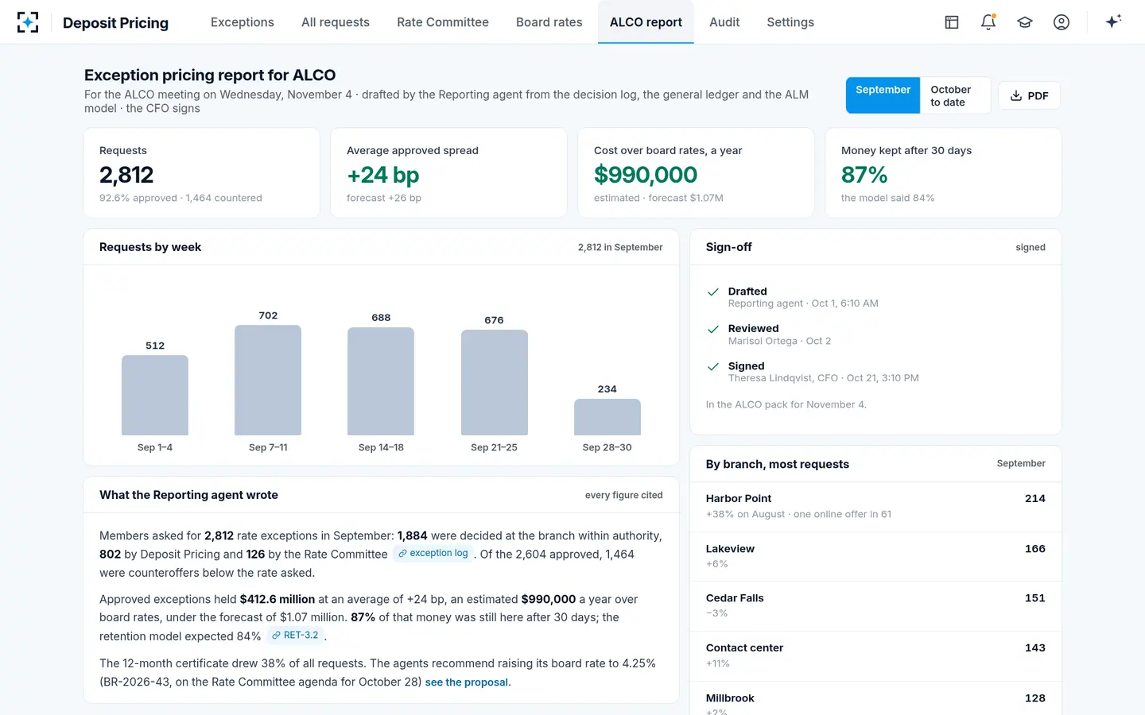This screenshot has width=1145, height=715.
Task: Select the ALCO report tab
Action: click(x=646, y=22)
